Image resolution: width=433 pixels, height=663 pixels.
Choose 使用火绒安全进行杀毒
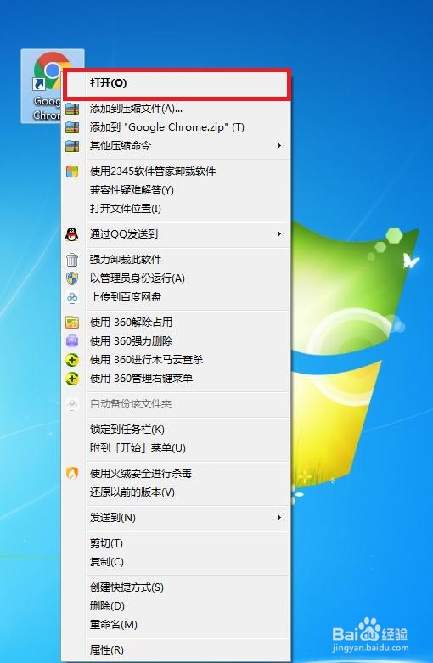click(177, 473)
